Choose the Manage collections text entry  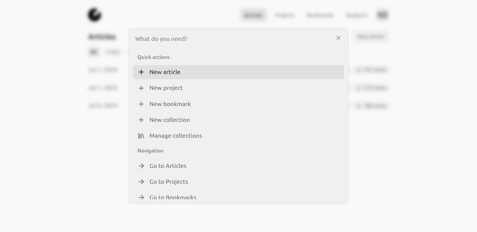(176, 136)
